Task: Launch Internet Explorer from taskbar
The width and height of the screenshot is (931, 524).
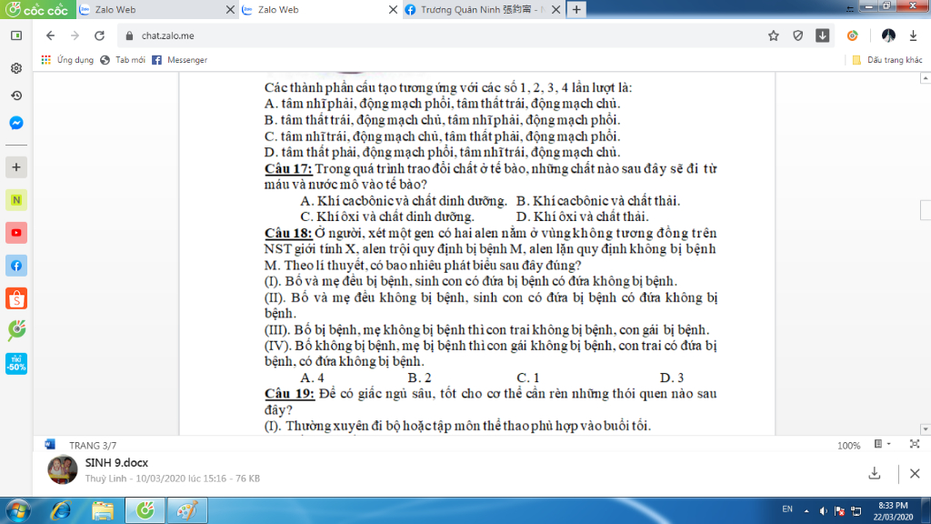Action: (61, 511)
